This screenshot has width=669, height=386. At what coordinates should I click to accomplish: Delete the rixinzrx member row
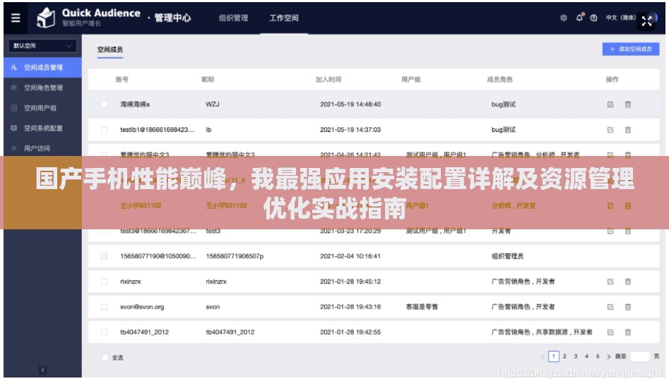(x=627, y=282)
